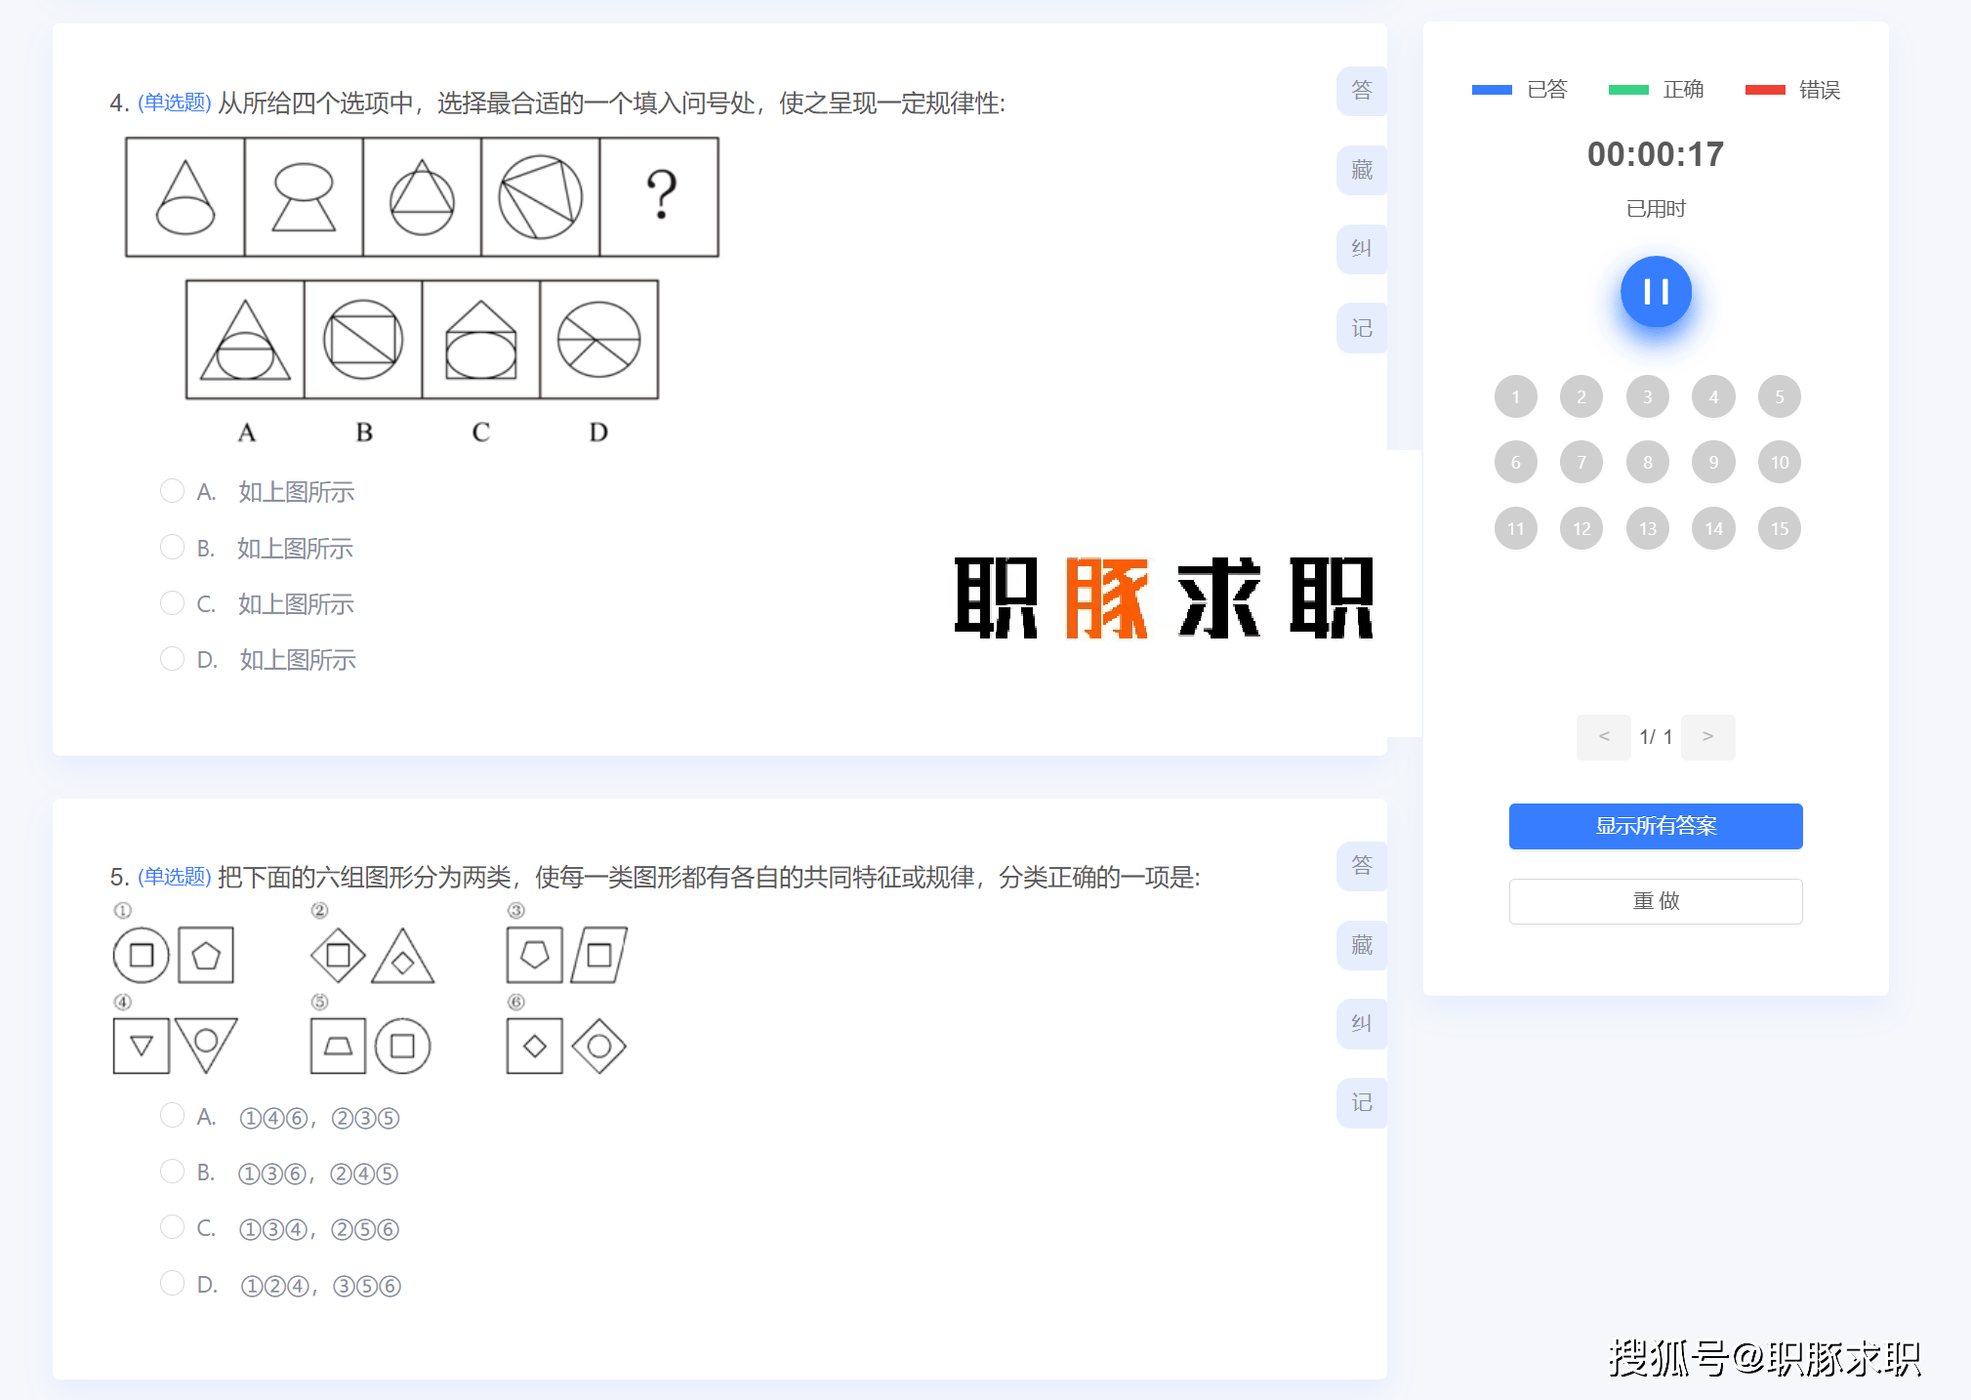Image resolution: width=1971 pixels, height=1400 pixels.
Task: Jump to question number 4 circle
Action: [x=1713, y=396]
